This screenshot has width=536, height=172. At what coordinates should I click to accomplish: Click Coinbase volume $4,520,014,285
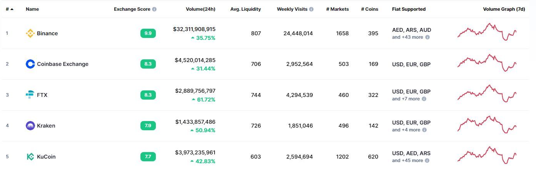[x=195, y=60]
